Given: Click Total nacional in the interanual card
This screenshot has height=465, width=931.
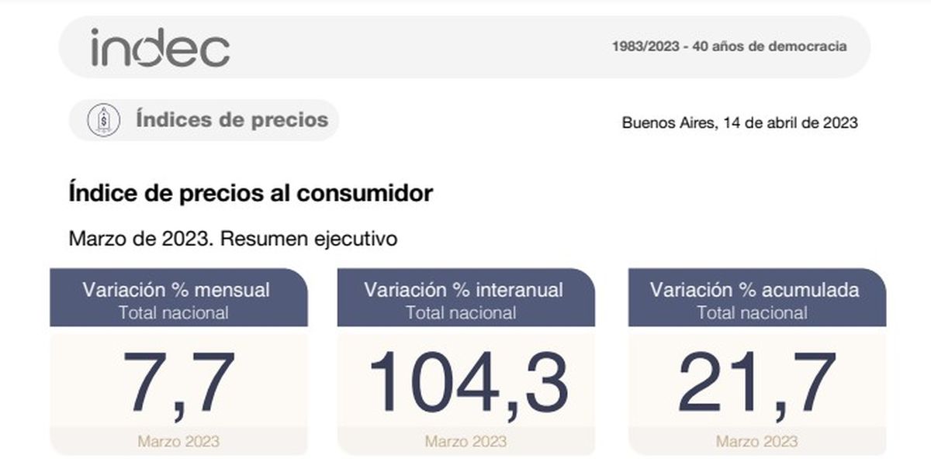Looking at the screenshot, I should [461, 313].
